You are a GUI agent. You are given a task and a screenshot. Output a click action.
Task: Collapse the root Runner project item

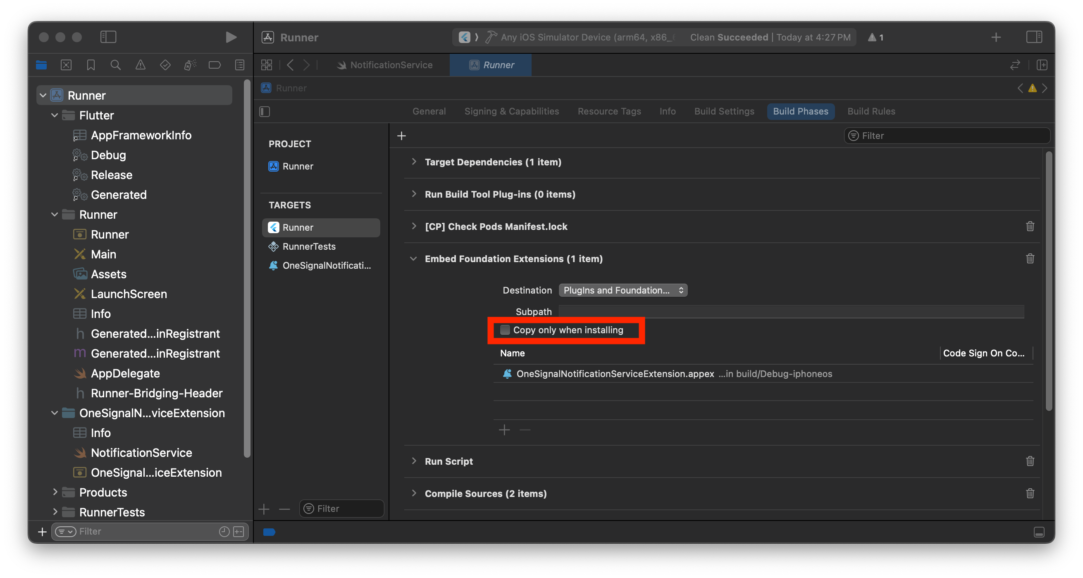click(43, 96)
